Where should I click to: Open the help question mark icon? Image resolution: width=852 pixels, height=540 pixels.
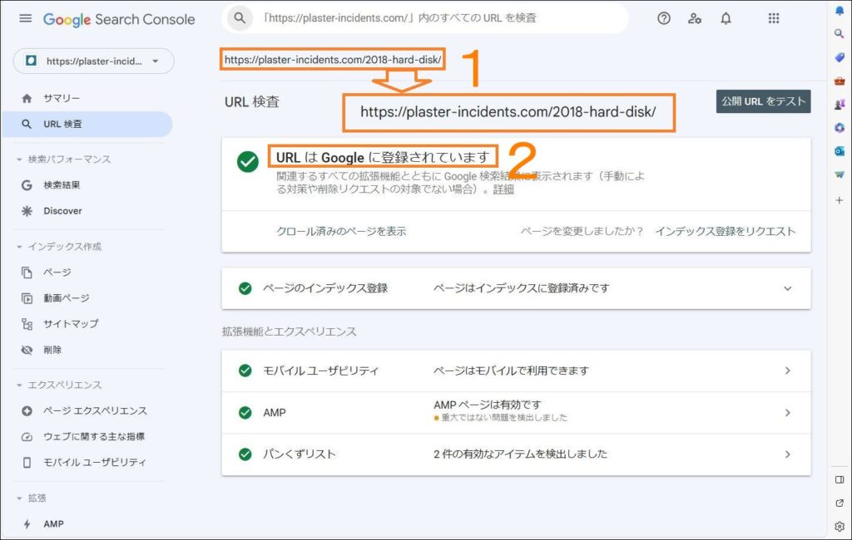[x=663, y=18]
